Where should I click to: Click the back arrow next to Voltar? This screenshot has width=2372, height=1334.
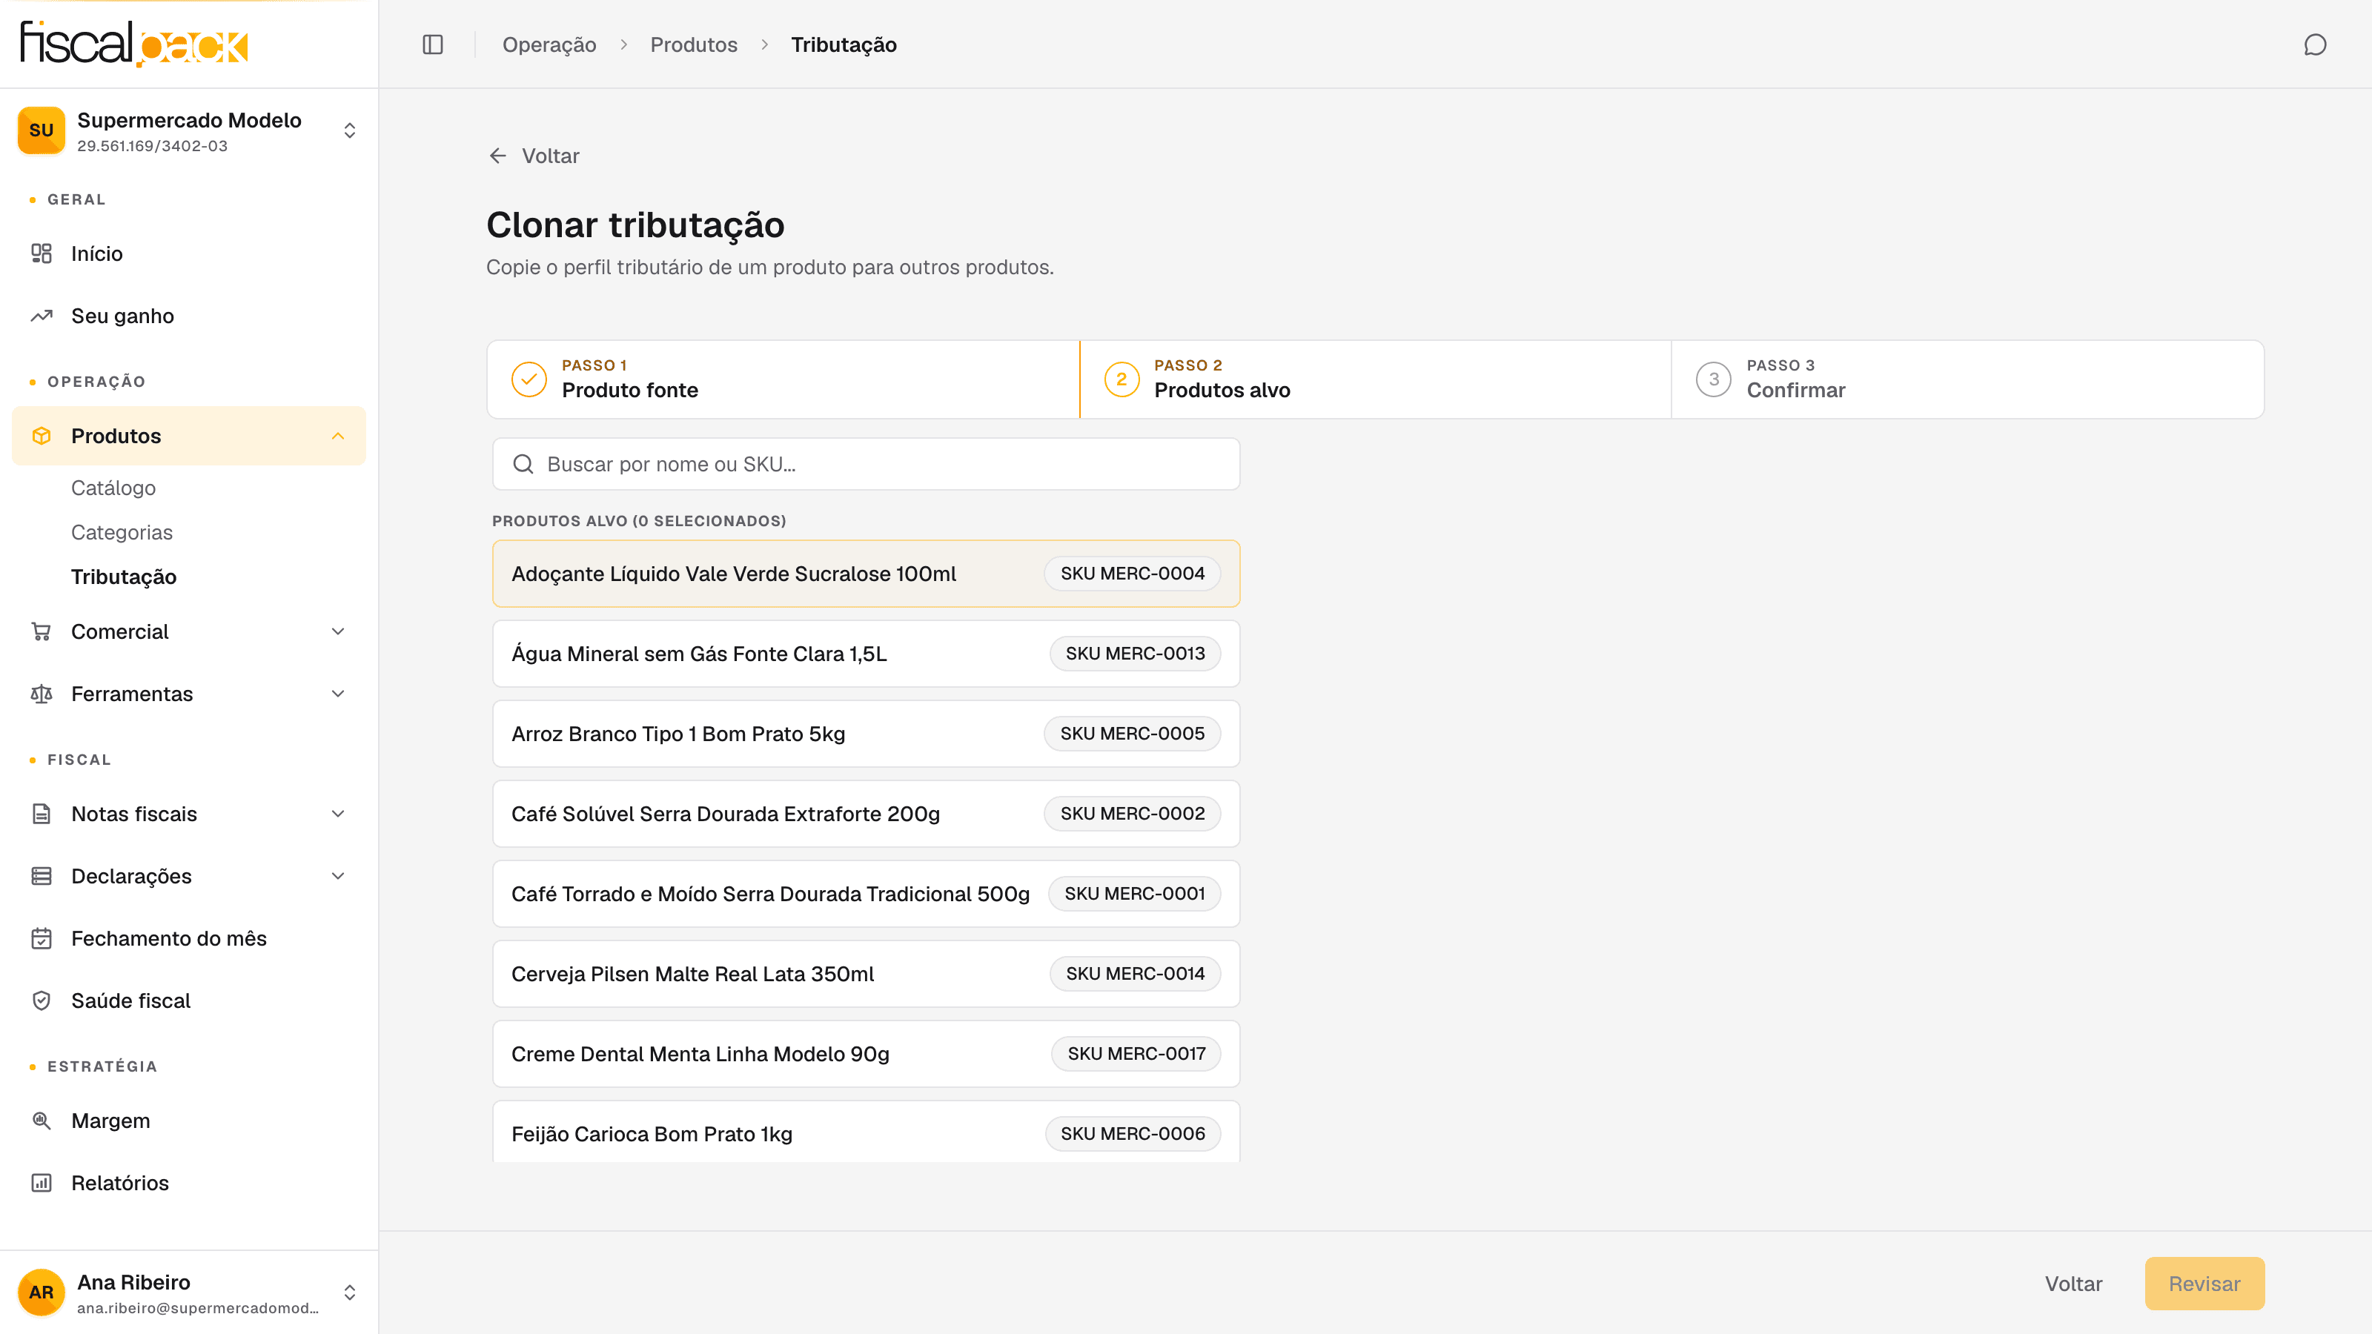pyautogui.click(x=498, y=156)
